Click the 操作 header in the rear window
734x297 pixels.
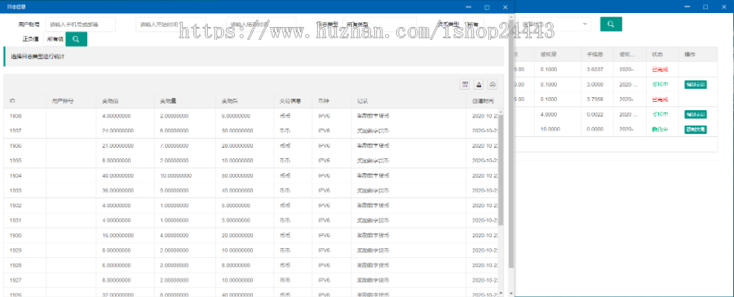tap(697, 55)
